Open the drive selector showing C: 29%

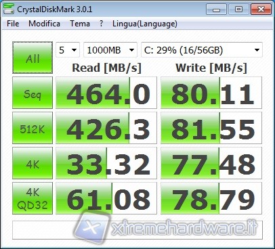(202, 50)
